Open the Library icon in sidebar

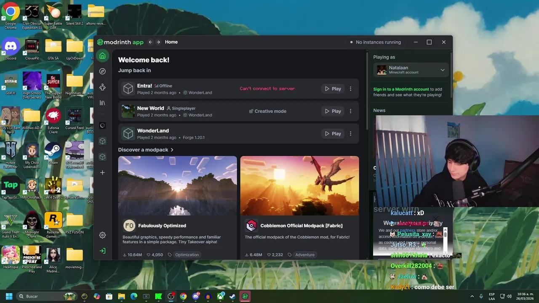click(102, 103)
